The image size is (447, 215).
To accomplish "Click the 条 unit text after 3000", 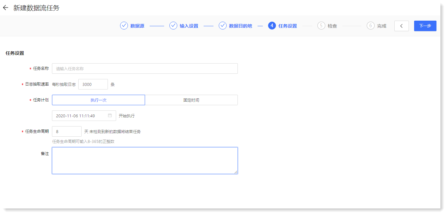I will click(x=112, y=85).
